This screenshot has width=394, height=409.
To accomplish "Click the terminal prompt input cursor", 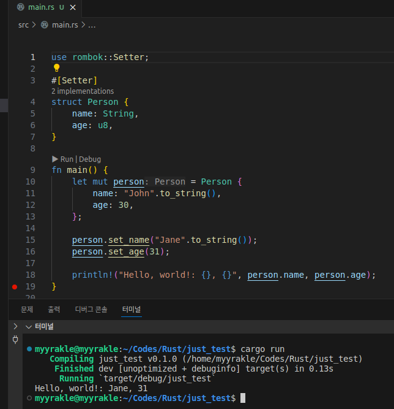I will click(x=243, y=399).
